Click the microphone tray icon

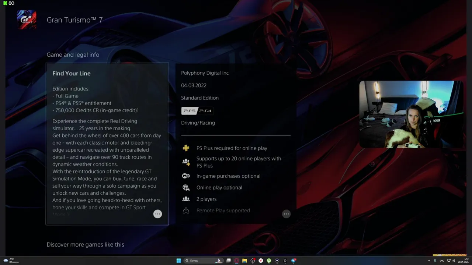click(x=435, y=261)
